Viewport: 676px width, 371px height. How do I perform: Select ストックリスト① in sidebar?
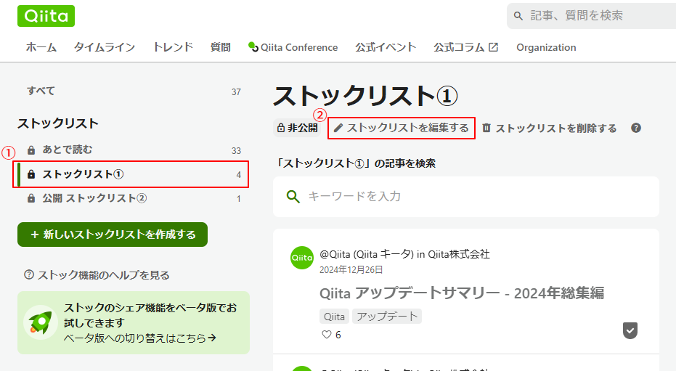point(133,174)
